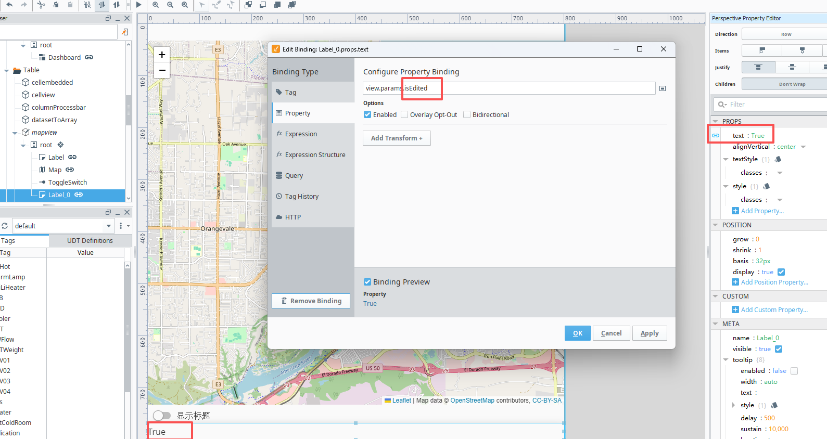Select the Query binding type
827x439 pixels.
pyautogui.click(x=313, y=175)
